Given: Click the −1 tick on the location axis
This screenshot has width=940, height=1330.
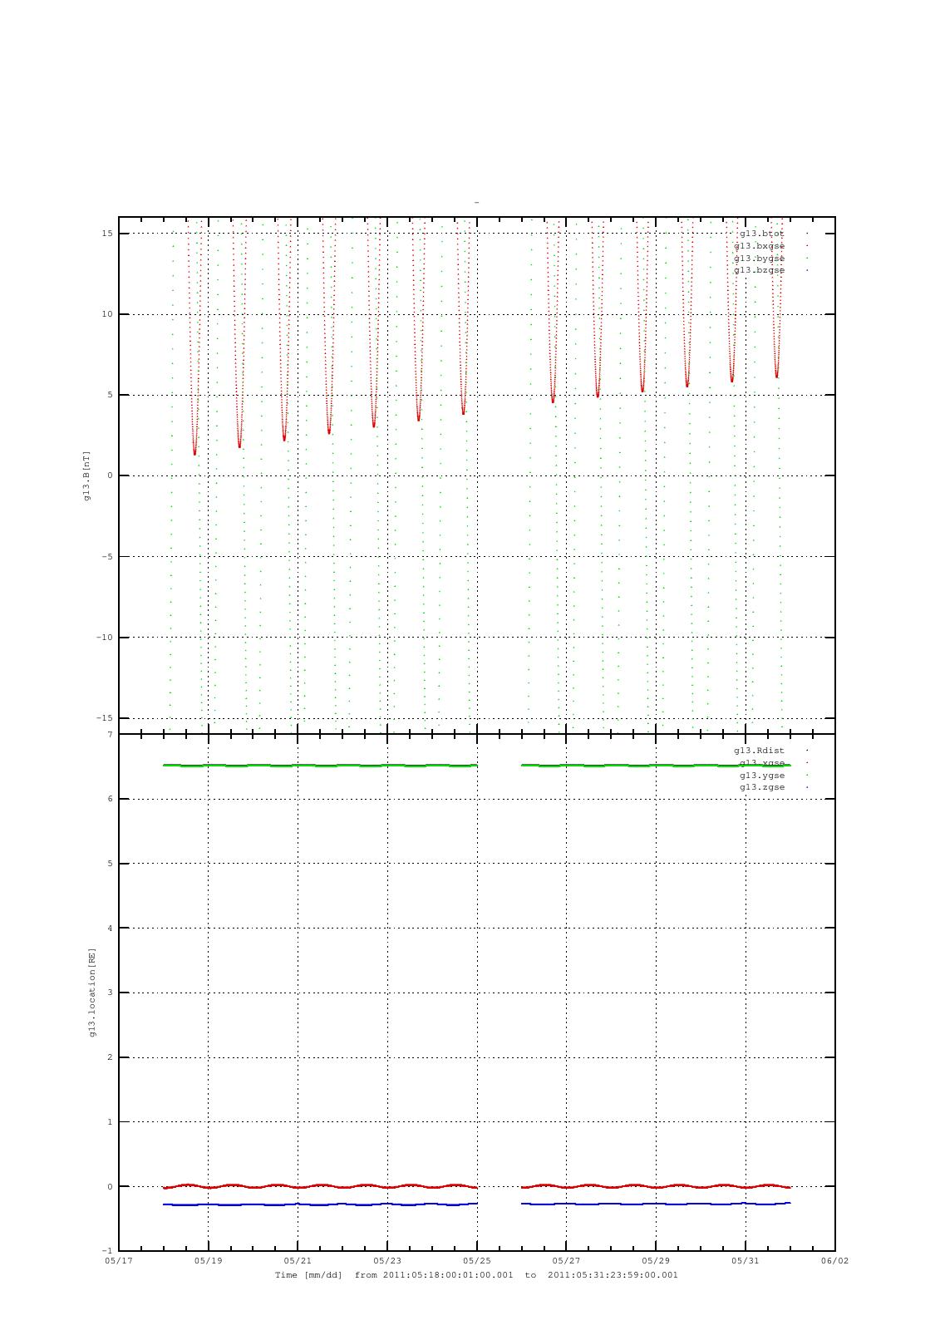Looking at the screenshot, I should tap(107, 1251).
